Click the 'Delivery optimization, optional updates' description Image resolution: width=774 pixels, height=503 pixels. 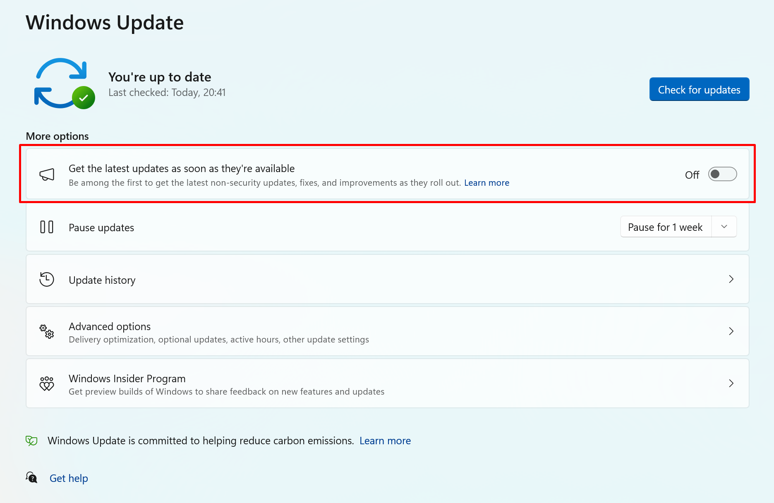point(219,340)
